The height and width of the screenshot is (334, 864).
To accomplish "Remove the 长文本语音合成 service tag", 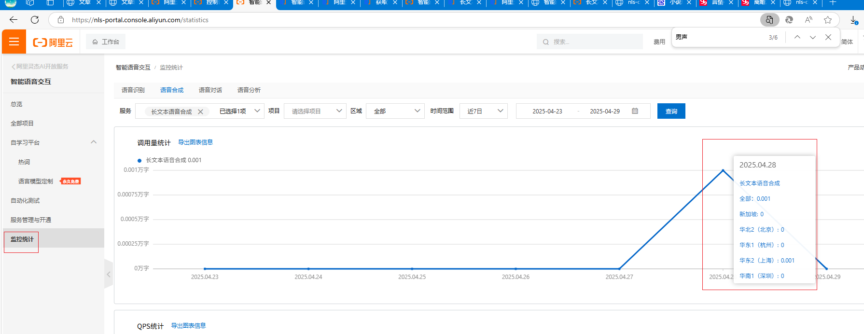I will [x=200, y=111].
